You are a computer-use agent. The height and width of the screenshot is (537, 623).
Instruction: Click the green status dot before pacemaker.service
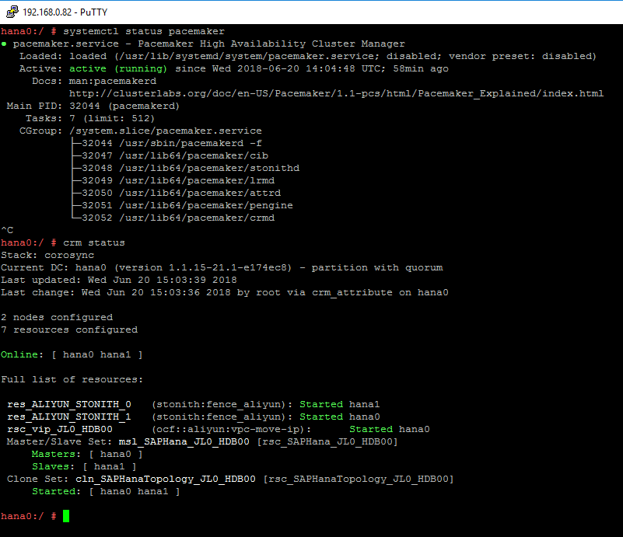coord(4,44)
